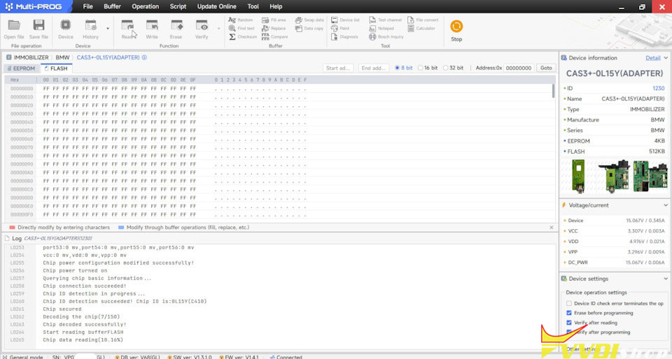This screenshot has height=359, width=672.
Task: Collapse the Device settings panel
Action: [x=666, y=279]
